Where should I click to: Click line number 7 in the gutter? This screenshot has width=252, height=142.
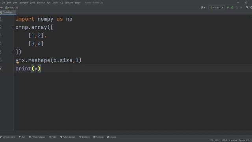pos(1,69)
